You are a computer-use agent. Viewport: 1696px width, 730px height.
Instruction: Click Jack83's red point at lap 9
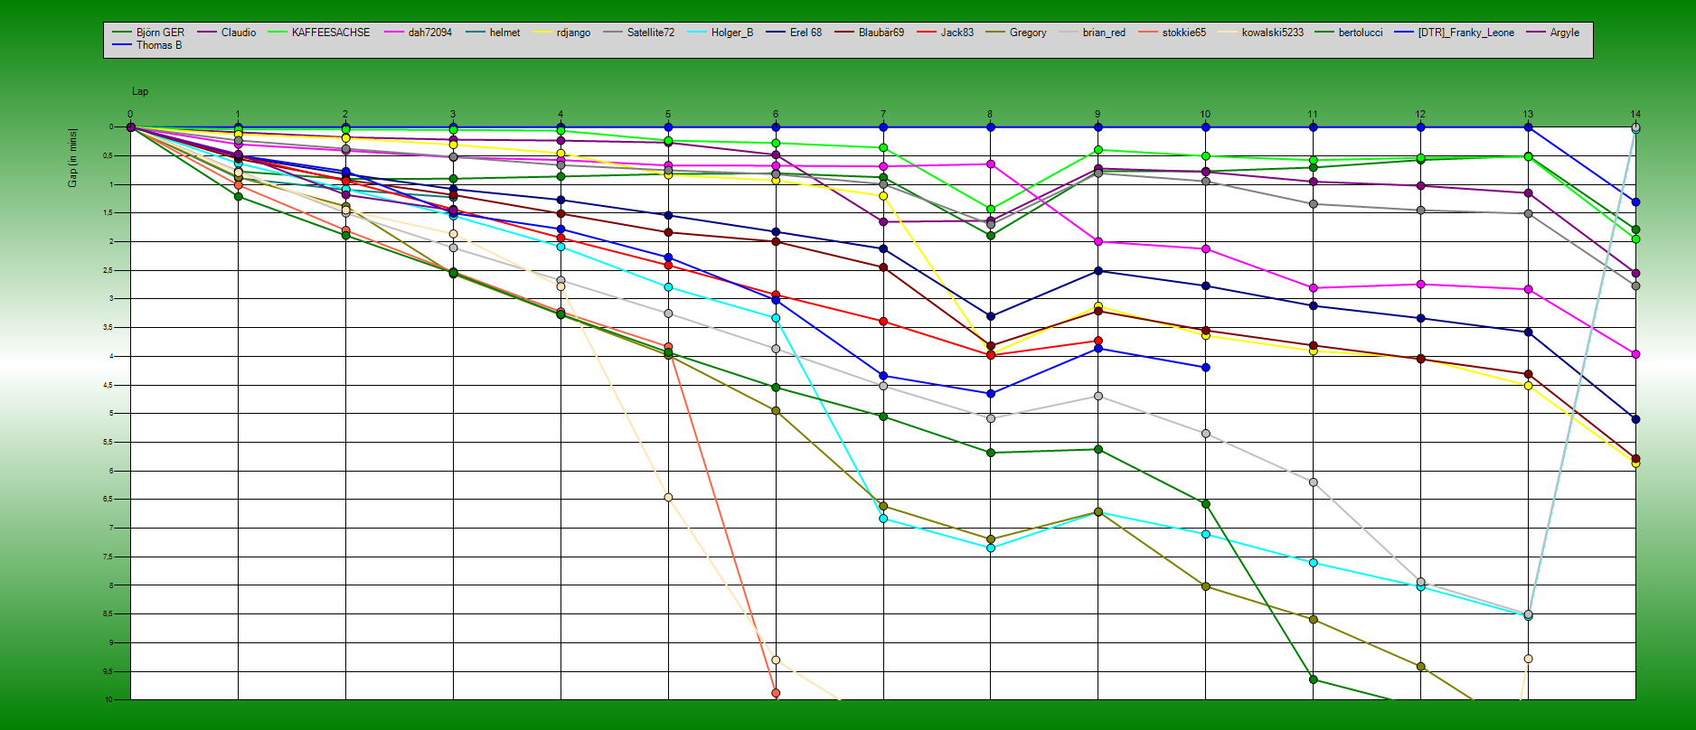[x=1098, y=341]
